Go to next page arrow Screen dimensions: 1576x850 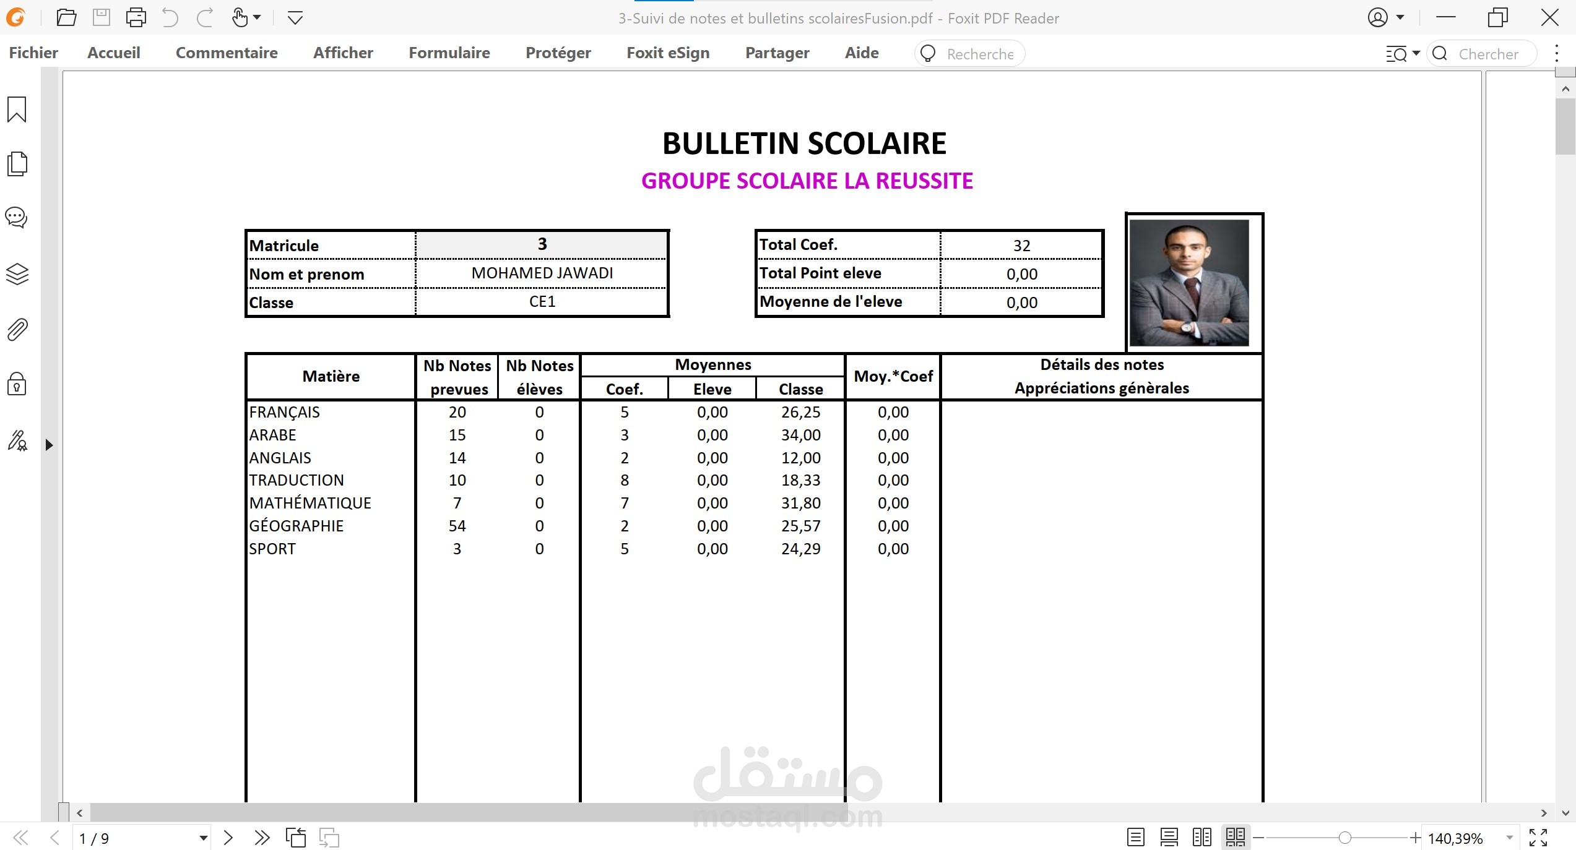click(228, 838)
